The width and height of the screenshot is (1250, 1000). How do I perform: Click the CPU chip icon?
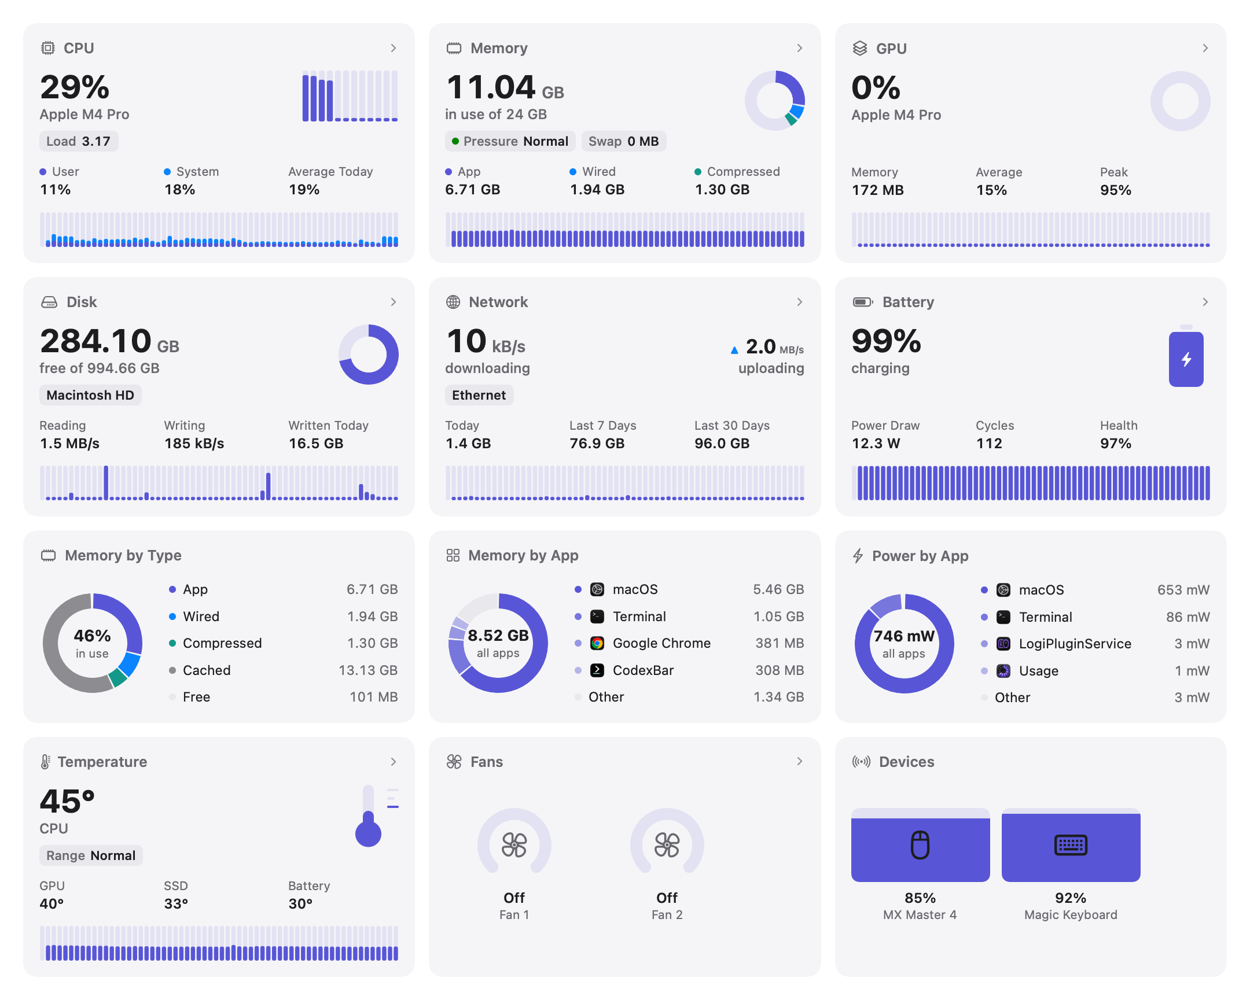pyautogui.click(x=48, y=48)
